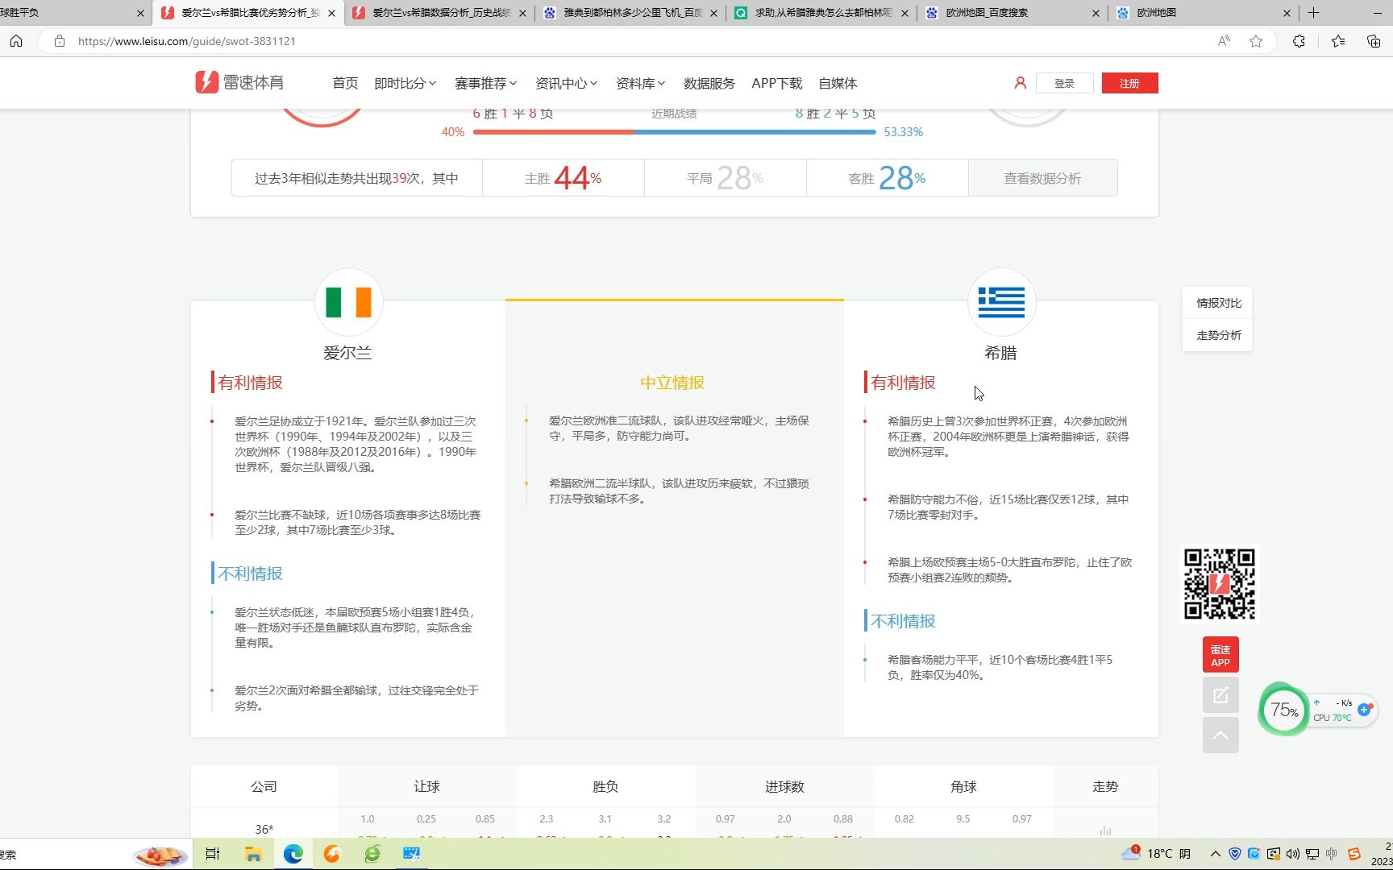Viewport: 1393px width, 870px height.
Task: Click the red 注册 button
Action: [1129, 83]
